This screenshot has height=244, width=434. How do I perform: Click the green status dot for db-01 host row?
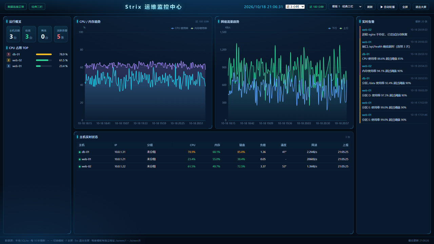click(80, 152)
